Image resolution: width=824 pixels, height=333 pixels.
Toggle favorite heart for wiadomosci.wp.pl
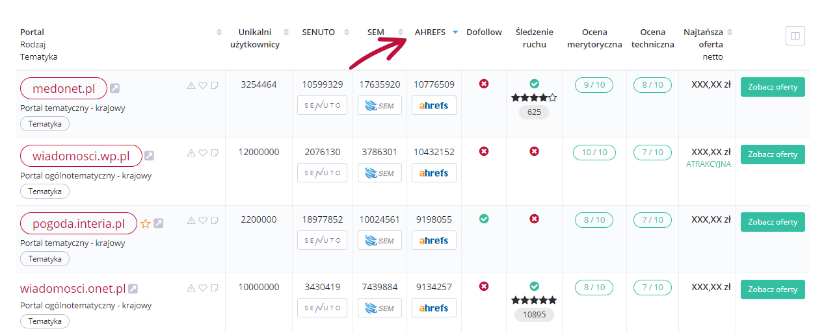point(203,153)
